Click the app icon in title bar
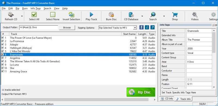 coord(4,3)
